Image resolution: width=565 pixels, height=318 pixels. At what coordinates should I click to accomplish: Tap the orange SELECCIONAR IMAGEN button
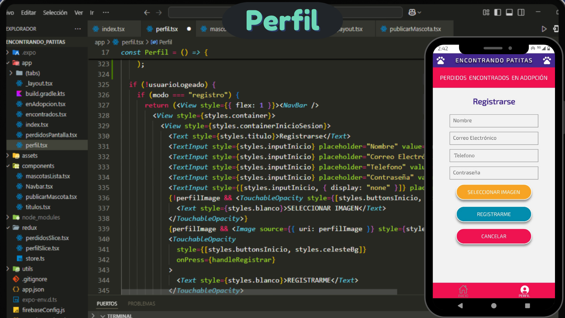tap(493, 192)
